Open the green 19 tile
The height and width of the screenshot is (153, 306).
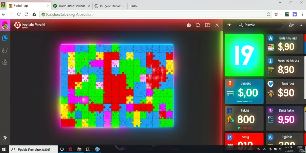[244, 55]
